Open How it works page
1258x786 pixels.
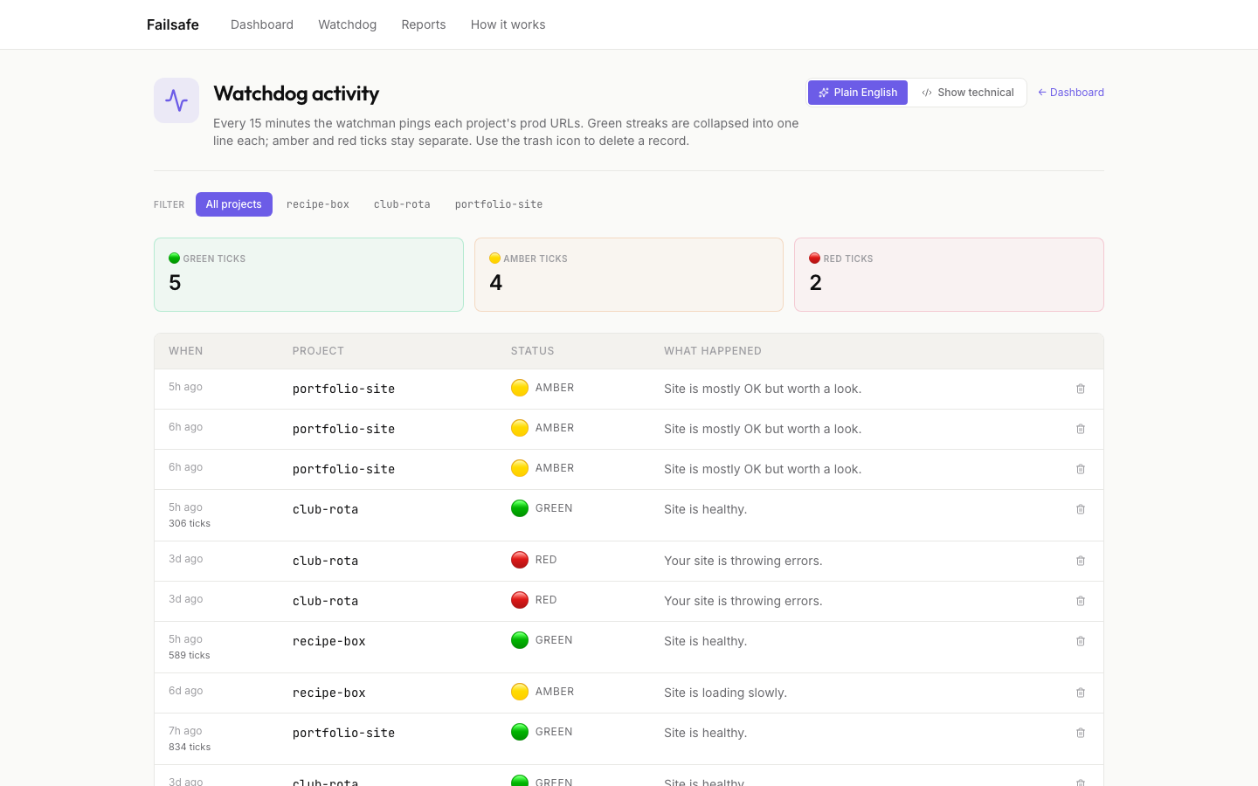click(508, 24)
